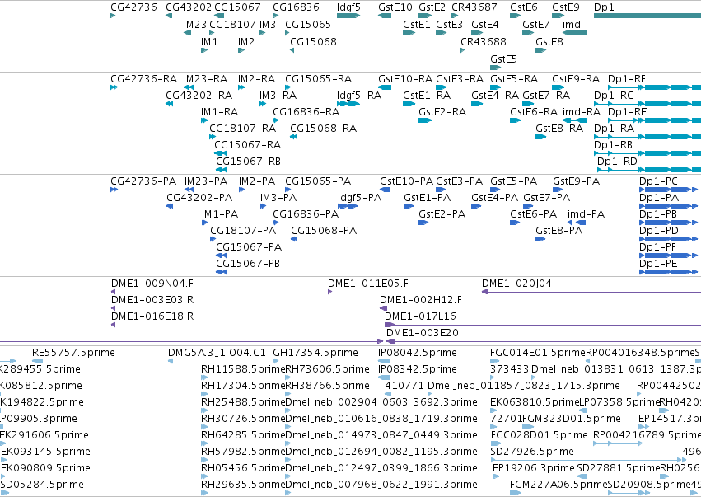Click the CG42736-RA transcript label
Screen dimensions: 701x497
coord(144,79)
